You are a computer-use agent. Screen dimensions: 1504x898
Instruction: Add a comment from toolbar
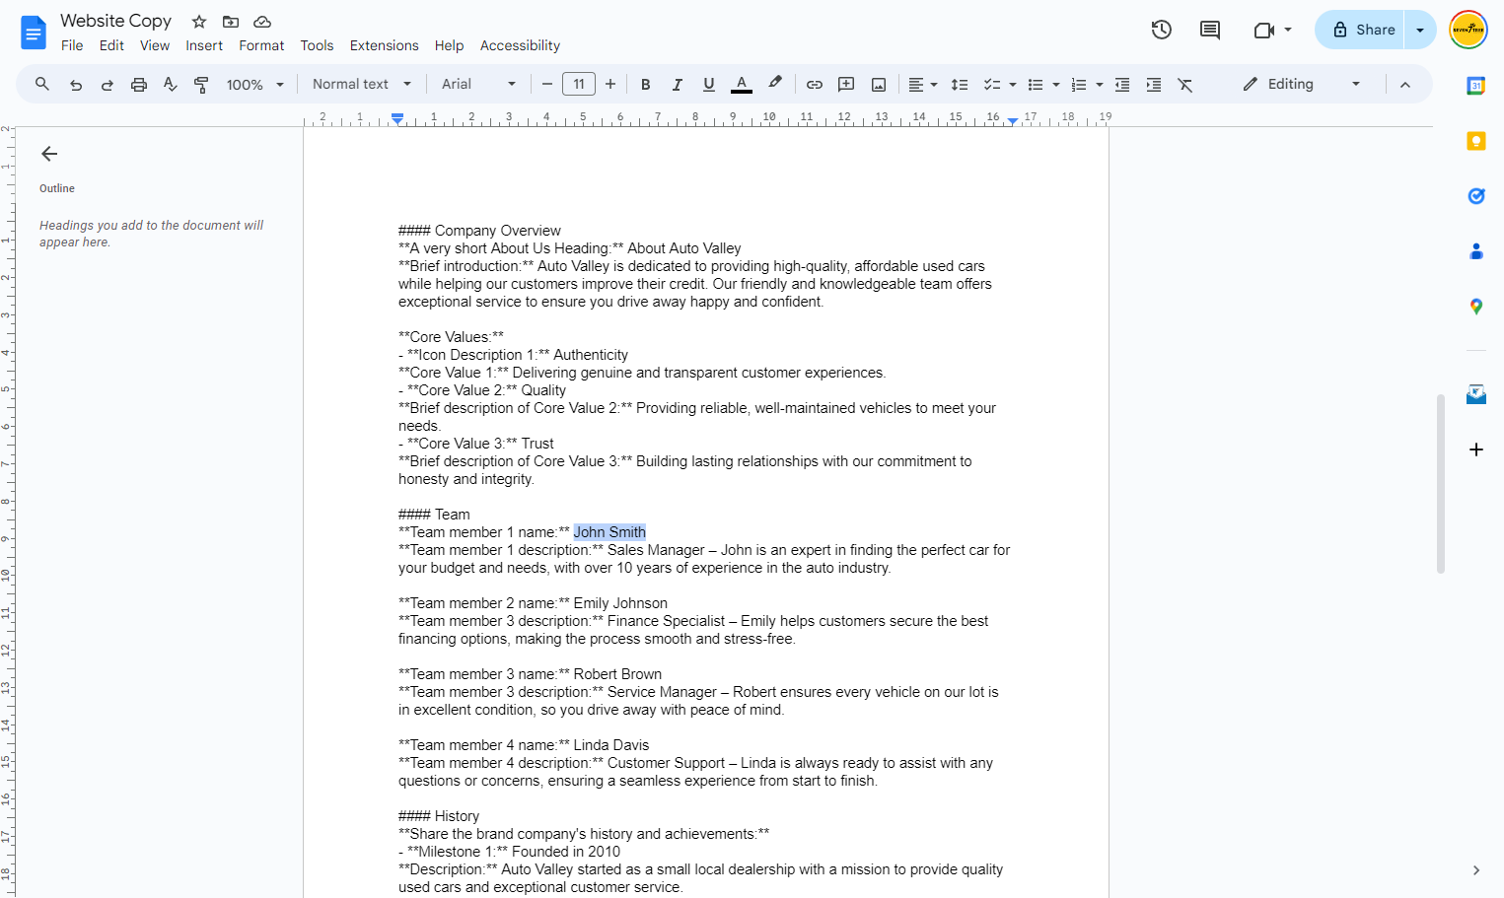(846, 85)
